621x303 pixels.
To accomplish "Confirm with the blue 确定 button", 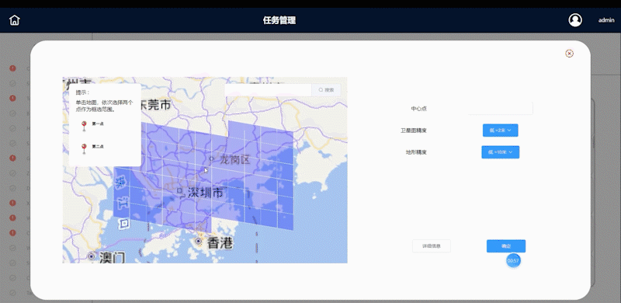I will coord(506,246).
